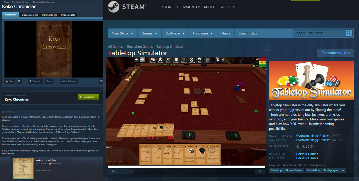Click the Berserk Games developer link

click(x=307, y=154)
